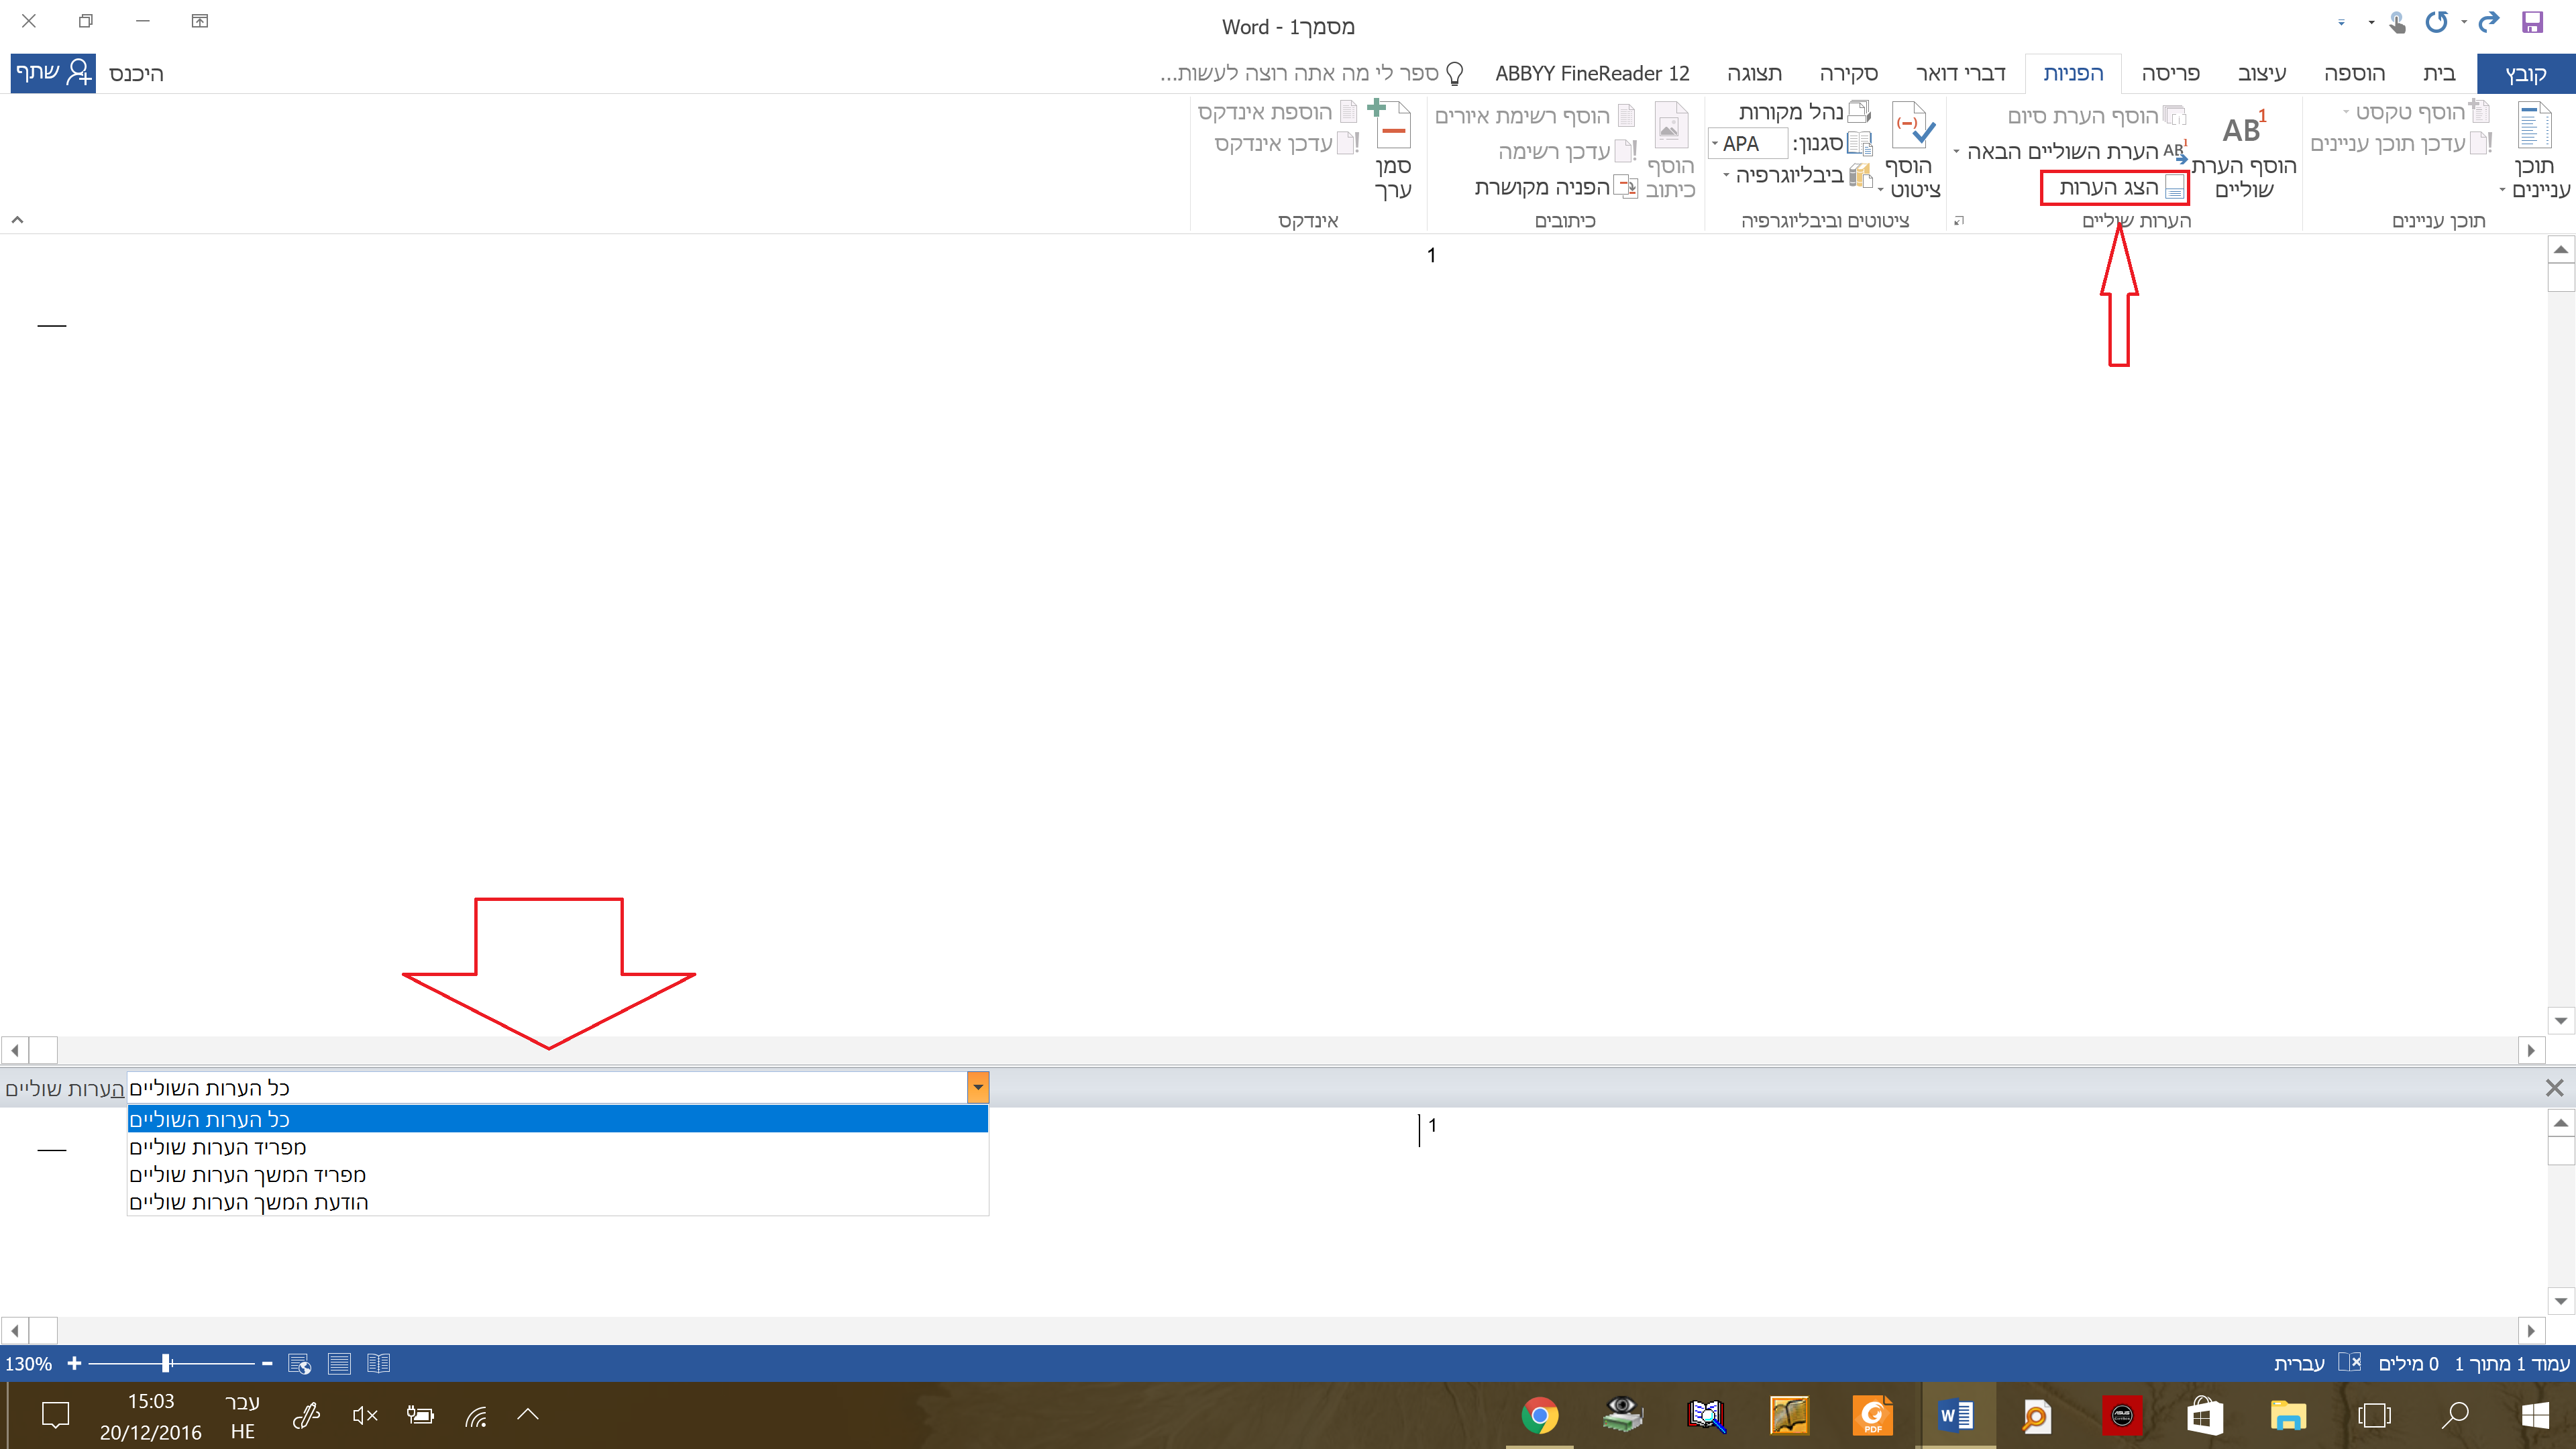
Task: Toggle Show Notes (הצג הערות) button
Action: [x=2114, y=188]
